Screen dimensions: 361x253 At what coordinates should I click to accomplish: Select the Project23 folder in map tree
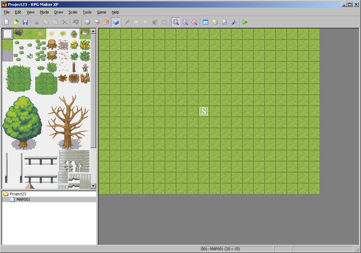coord(18,194)
